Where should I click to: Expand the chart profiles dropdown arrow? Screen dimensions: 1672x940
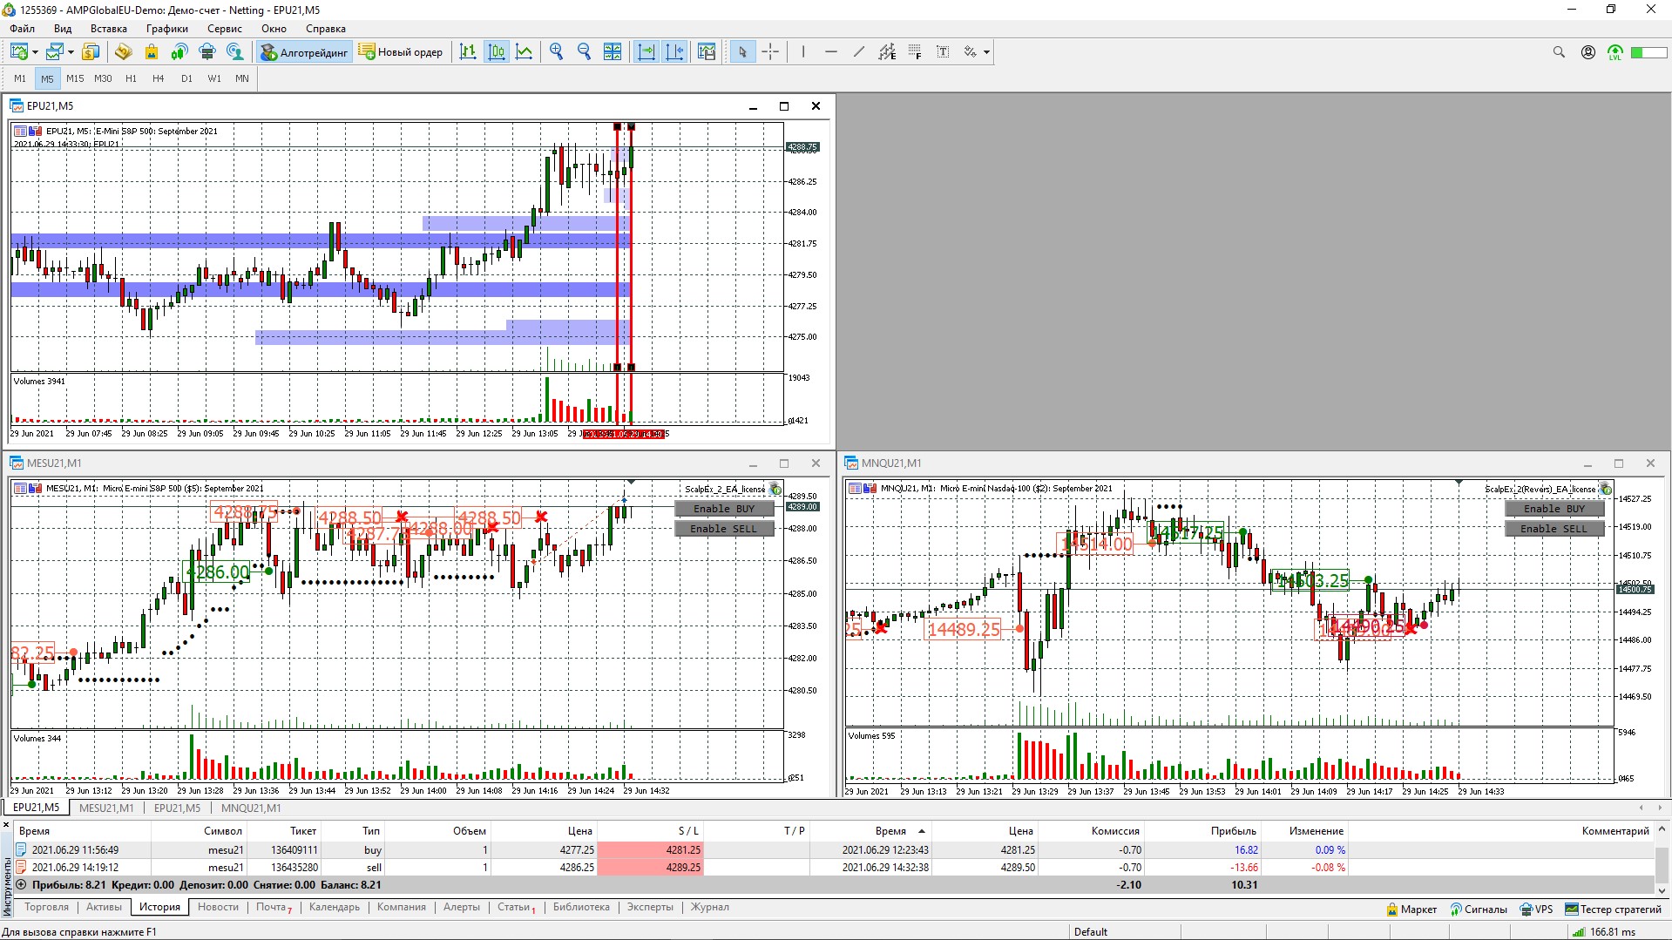(x=71, y=52)
